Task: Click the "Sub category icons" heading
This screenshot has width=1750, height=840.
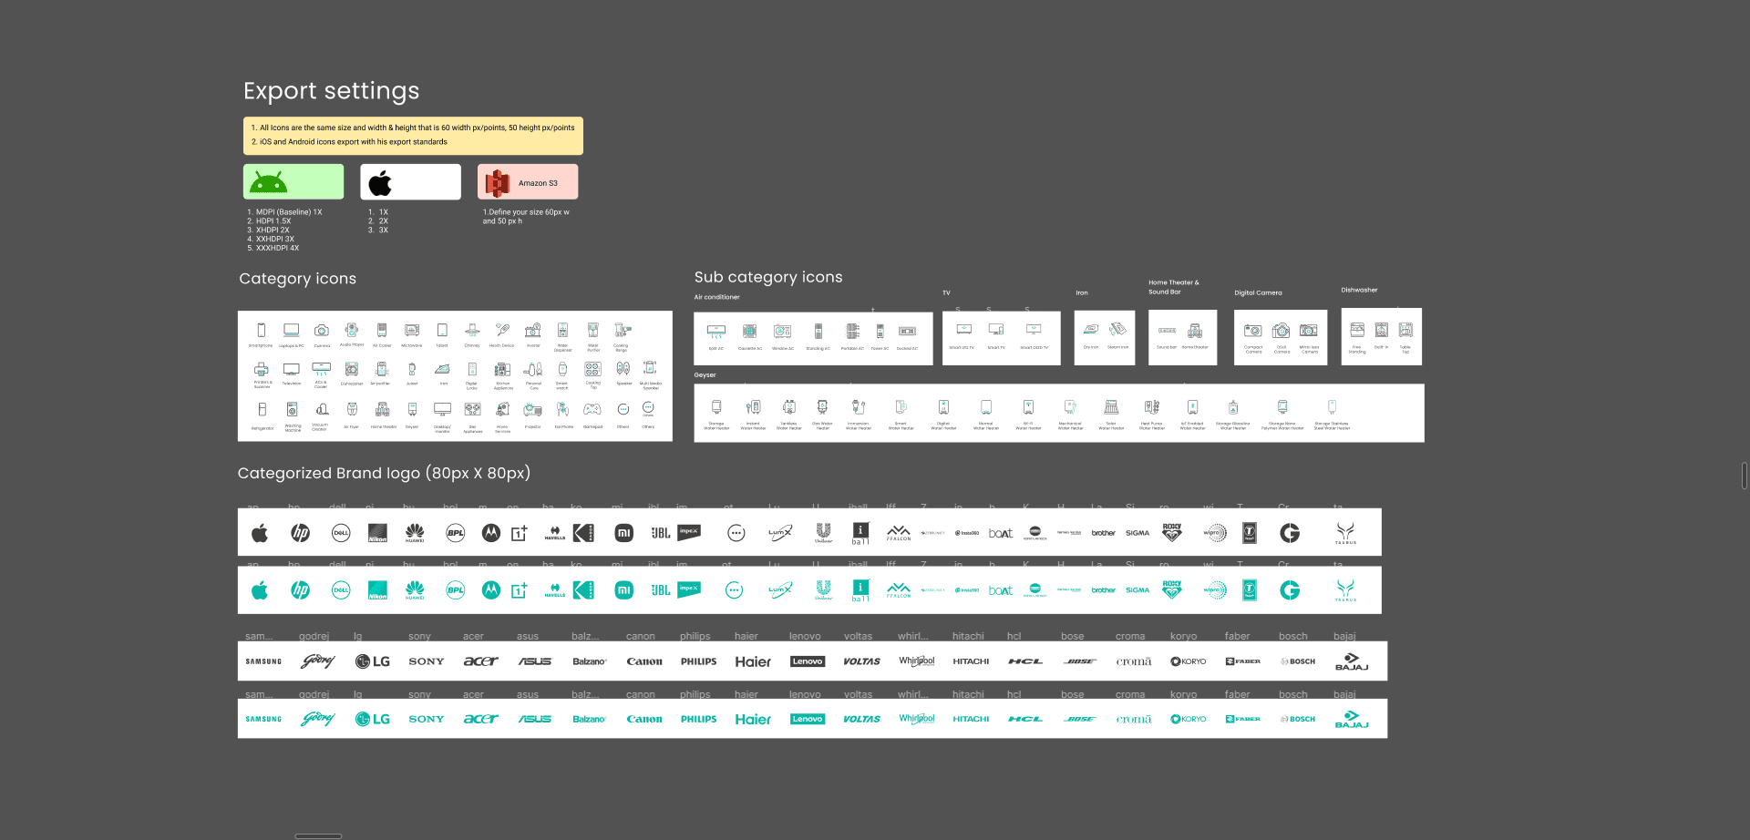Action: coord(768,277)
